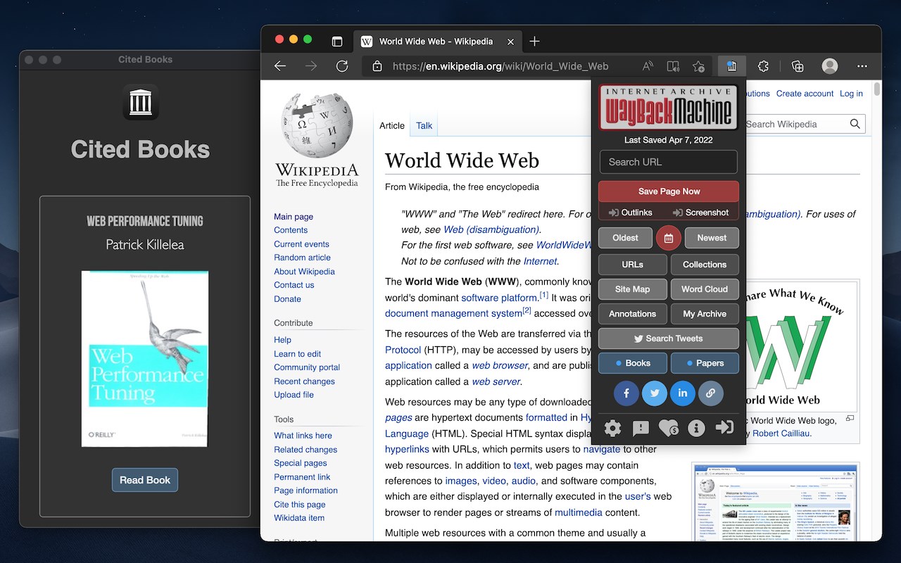This screenshot has height=563, width=901.
Task: Open the Main page sidebar link
Action: 294,217
